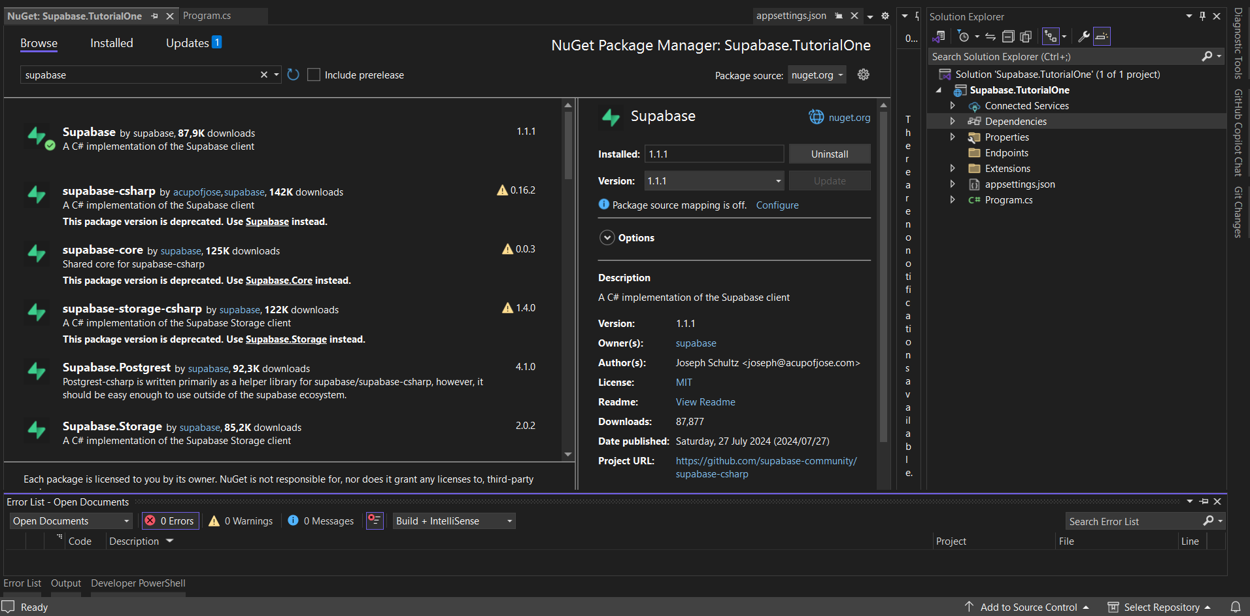1250x616 pixels.
Task: Click the Uninstall button
Action: coord(830,154)
